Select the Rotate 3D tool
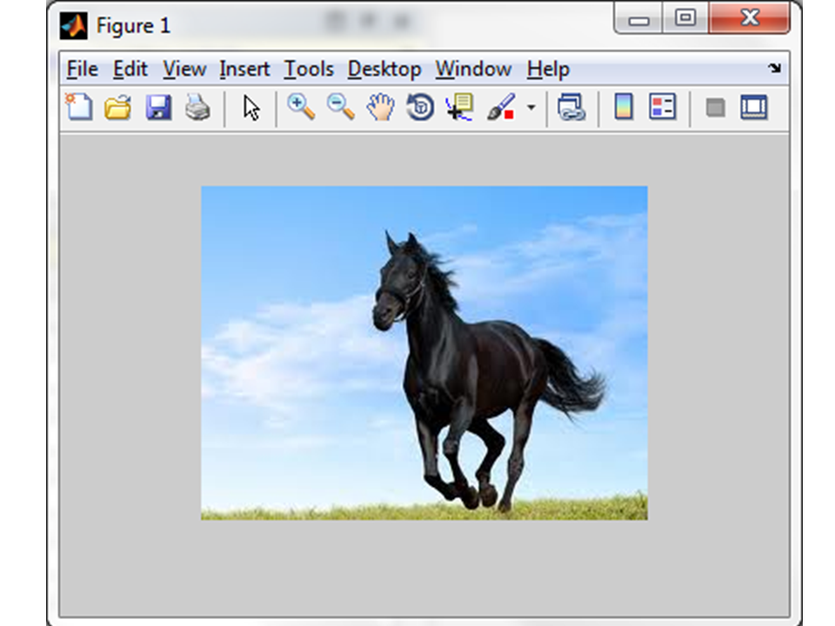Viewport: 835px width, 626px height. (x=420, y=107)
